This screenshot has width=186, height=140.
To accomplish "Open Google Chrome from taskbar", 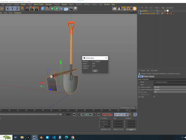I will click(x=73, y=137).
